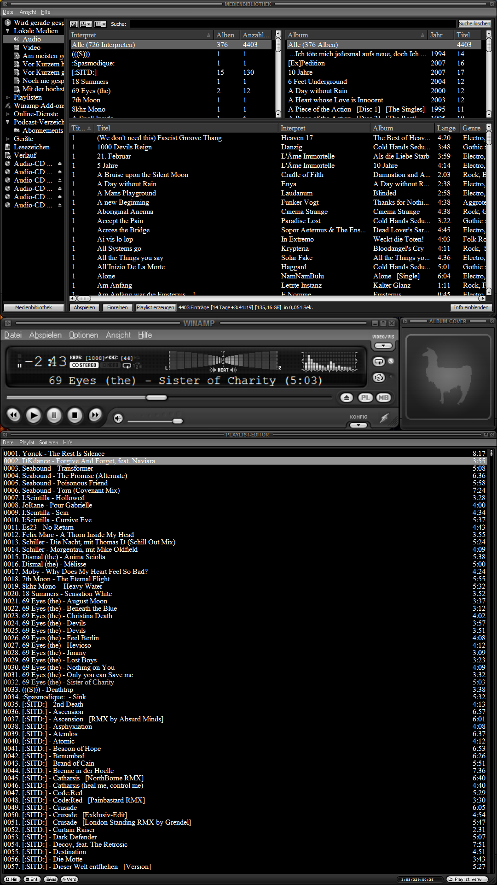The width and height of the screenshot is (497, 885).
Task: Select 'Yorick - The Rest Is Silence' track
Action: [244, 454]
